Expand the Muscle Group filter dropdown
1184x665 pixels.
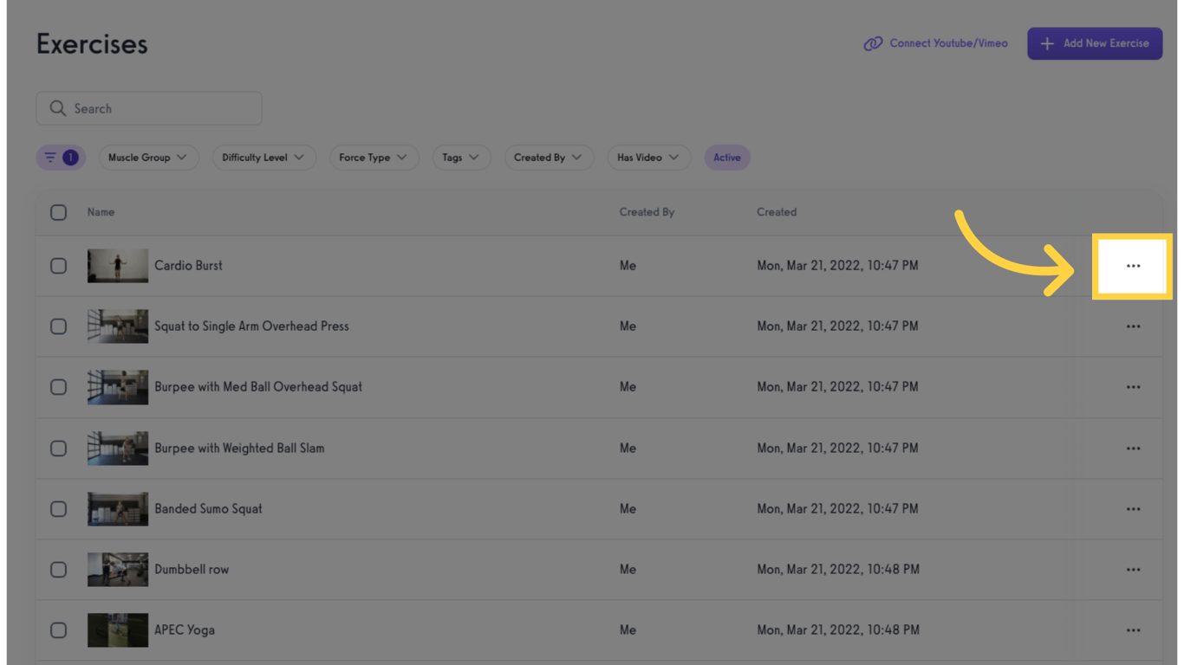[x=147, y=158]
